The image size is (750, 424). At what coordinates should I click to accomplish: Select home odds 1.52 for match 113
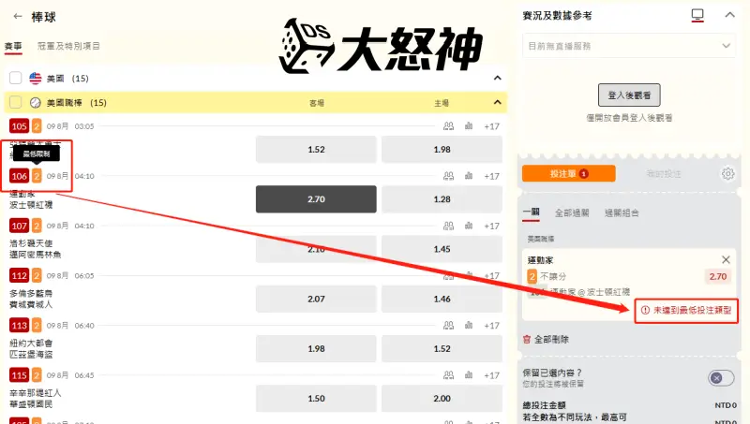pos(442,348)
